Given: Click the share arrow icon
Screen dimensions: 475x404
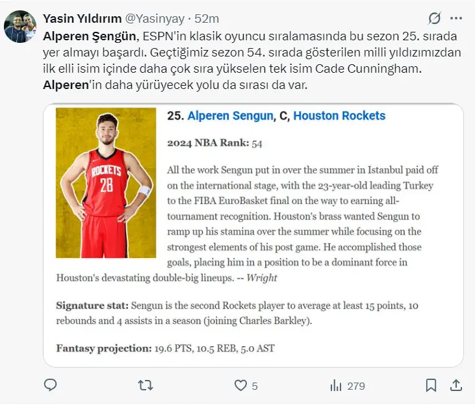Looking at the screenshot, I should [456, 385].
